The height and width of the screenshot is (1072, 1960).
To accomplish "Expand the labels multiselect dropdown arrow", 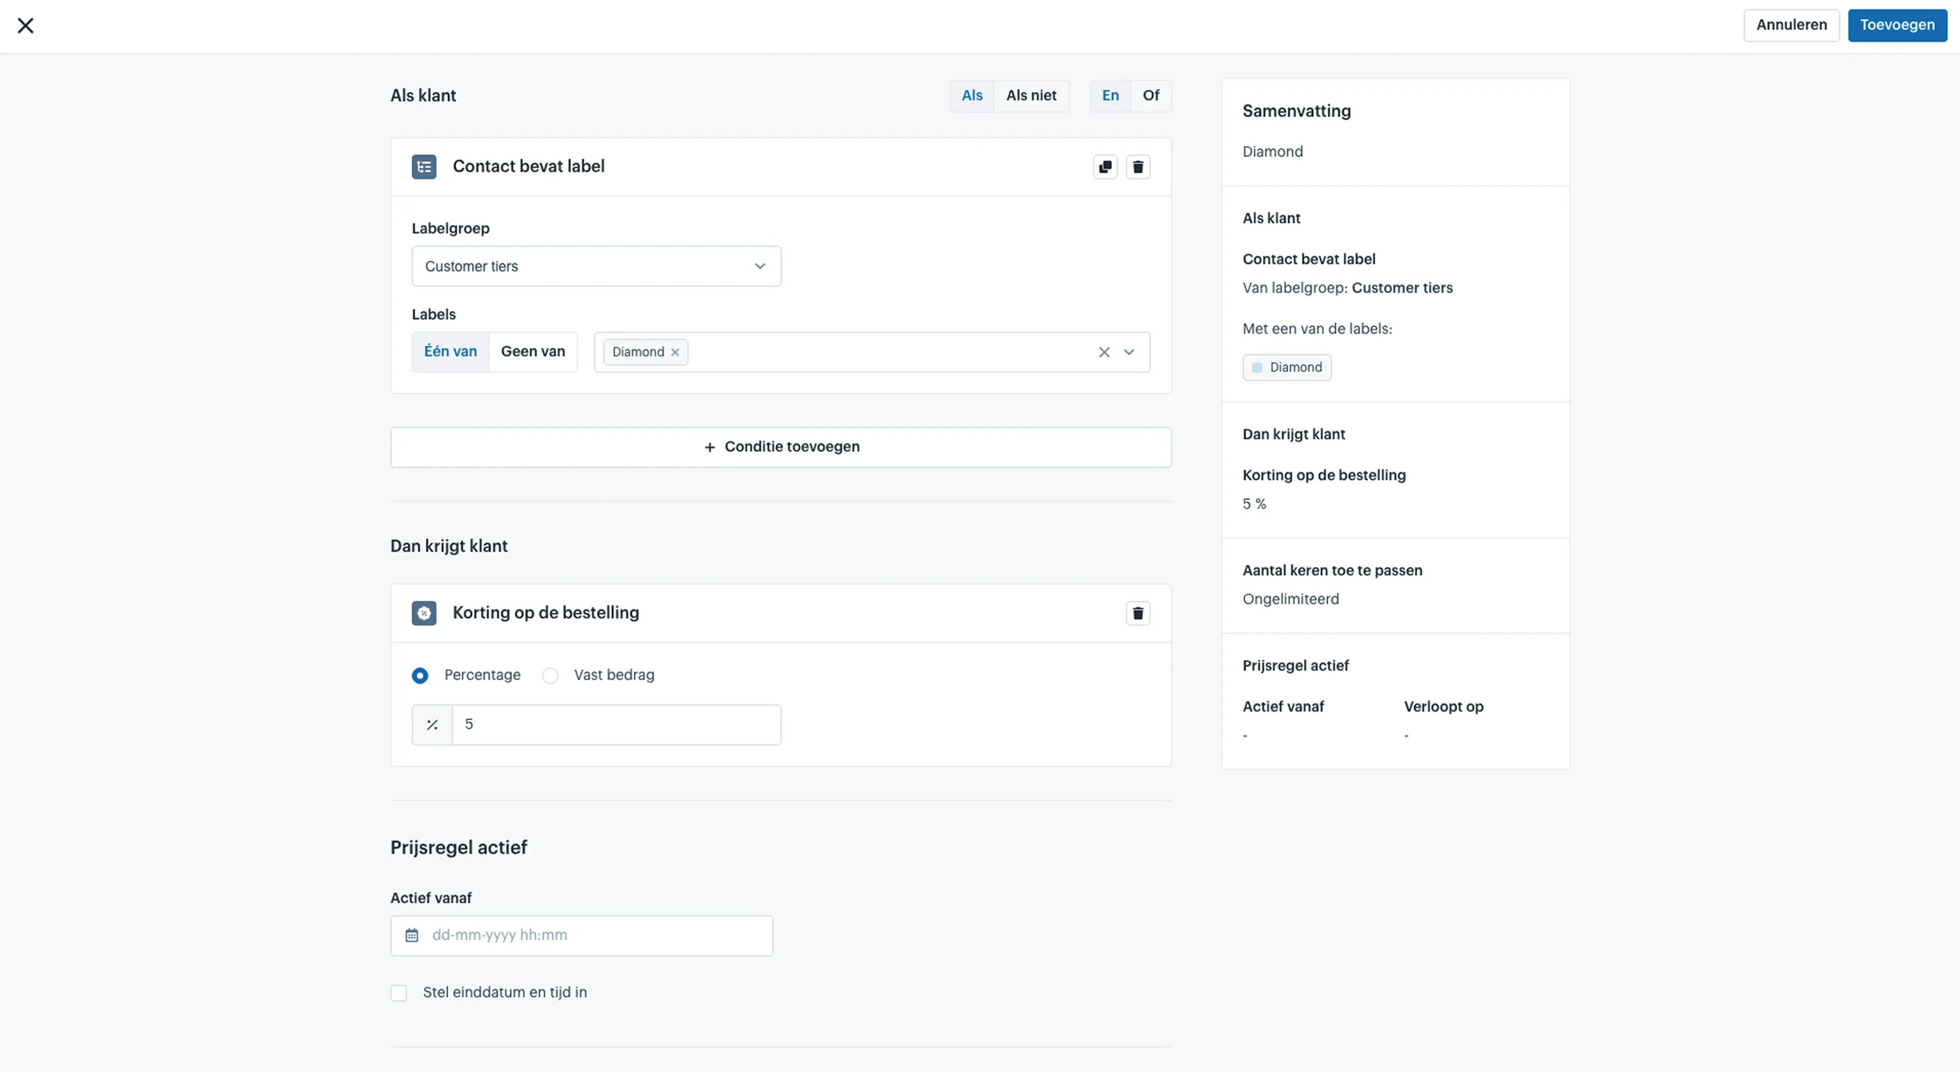I will pyautogui.click(x=1129, y=352).
